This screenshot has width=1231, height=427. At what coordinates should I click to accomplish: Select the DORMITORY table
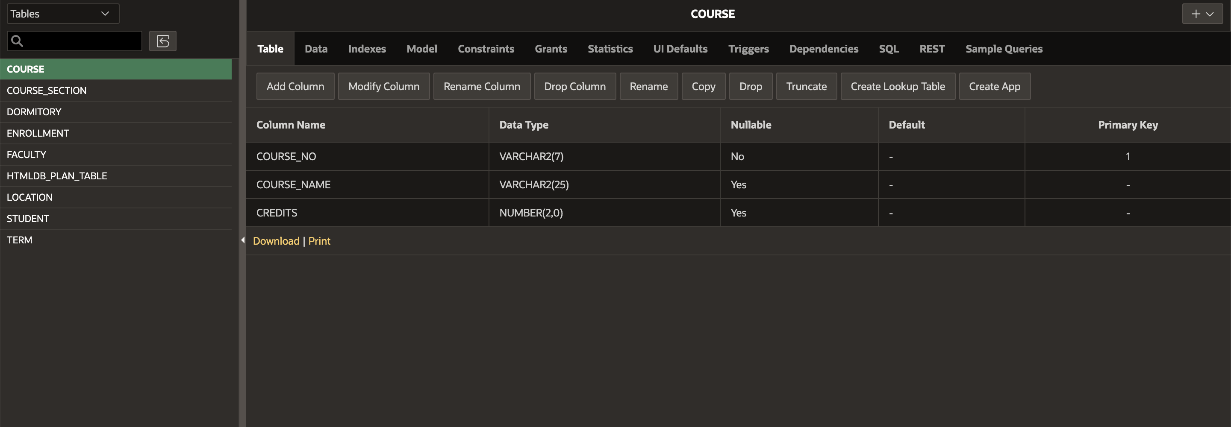point(116,112)
